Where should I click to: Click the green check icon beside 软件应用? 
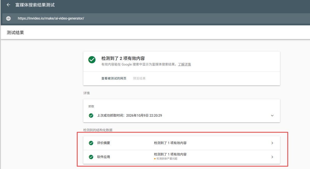(x=91, y=157)
